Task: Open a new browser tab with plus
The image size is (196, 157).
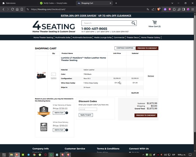Action: 116,3
